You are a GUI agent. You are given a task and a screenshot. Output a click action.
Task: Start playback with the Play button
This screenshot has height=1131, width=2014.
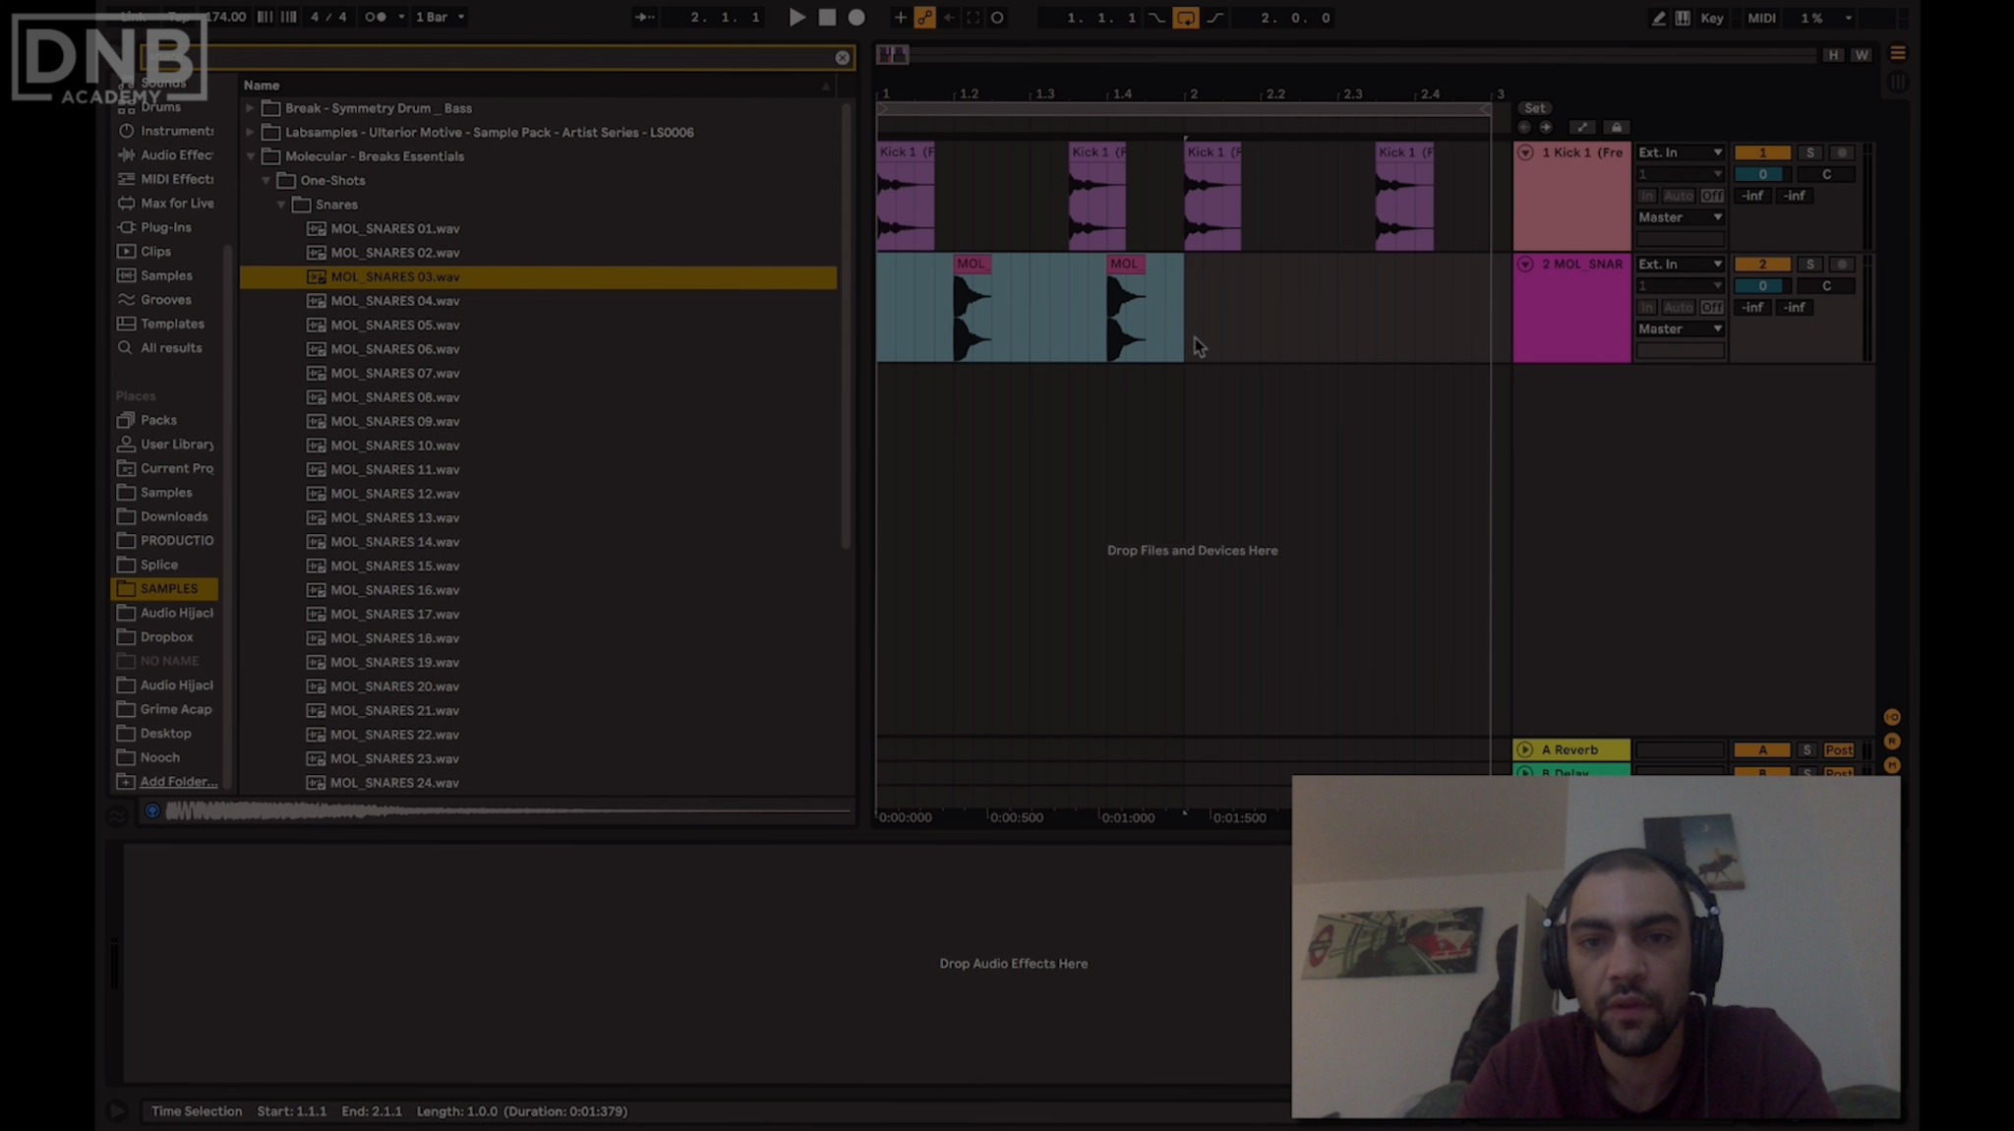[797, 18]
